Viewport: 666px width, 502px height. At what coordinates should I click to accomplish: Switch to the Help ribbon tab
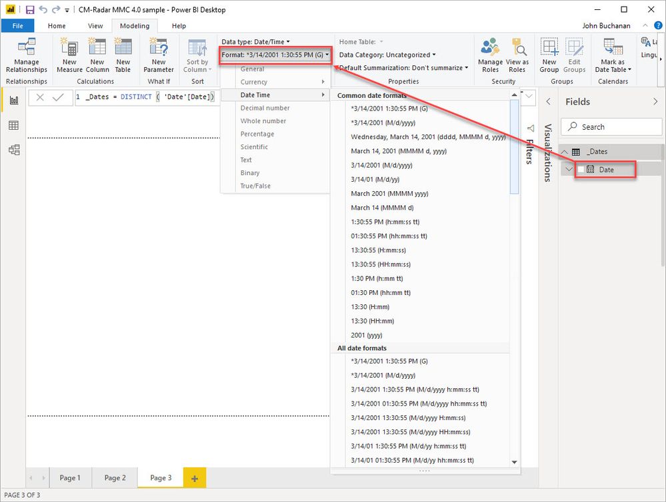pyautogui.click(x=179, y=25)
